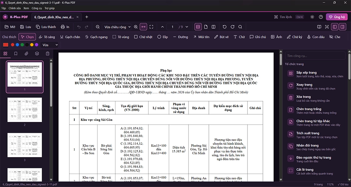Click the page number input field
This screenshot has width=351, height=187.
pos(172,27)
